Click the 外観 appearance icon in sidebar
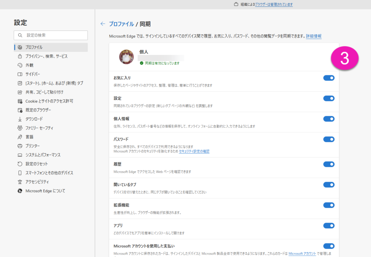Viewport: 371px width, 257px height. (20, 66)
